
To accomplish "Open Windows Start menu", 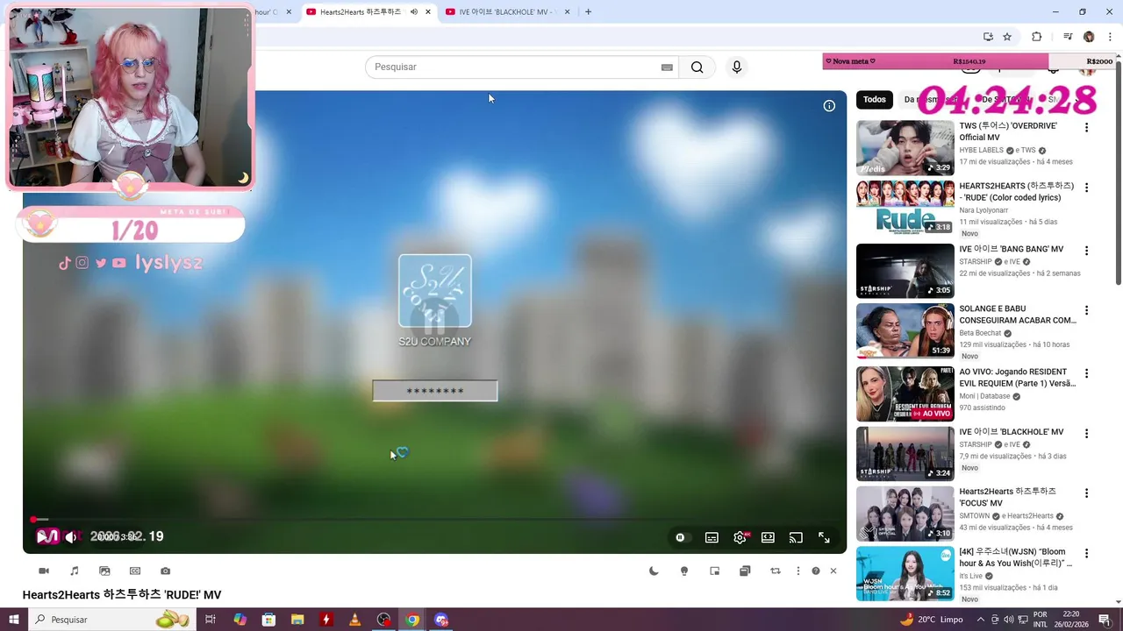I will coord(14,620).
